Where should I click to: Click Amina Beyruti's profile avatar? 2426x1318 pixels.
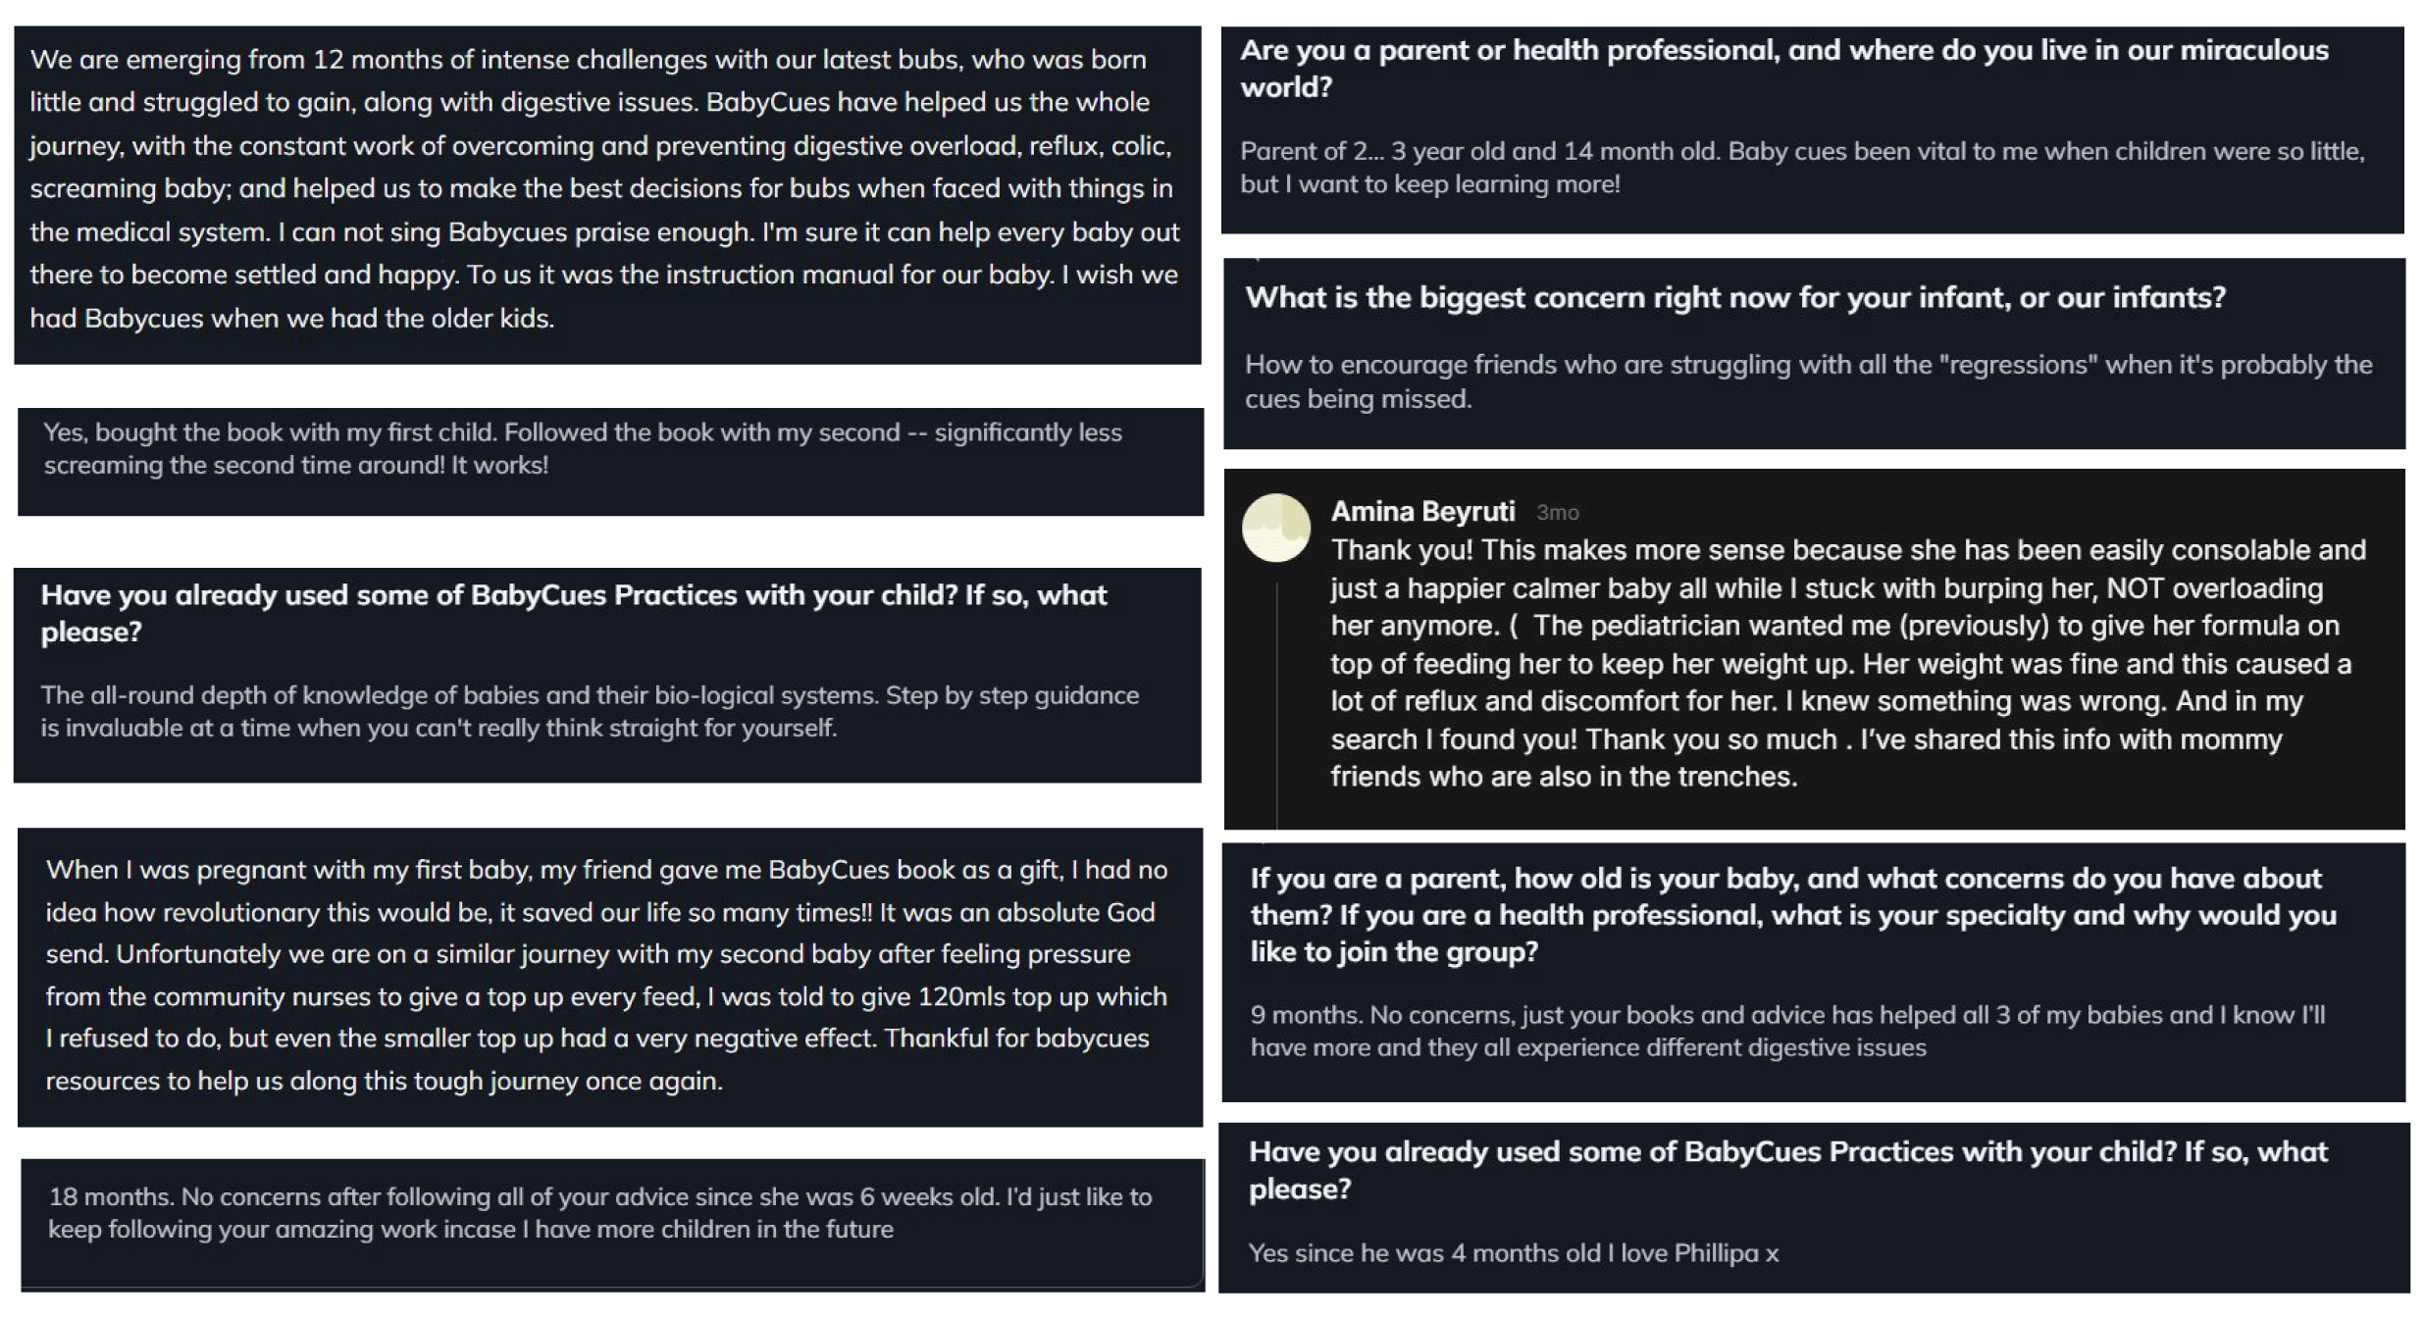coord(1275,528)
